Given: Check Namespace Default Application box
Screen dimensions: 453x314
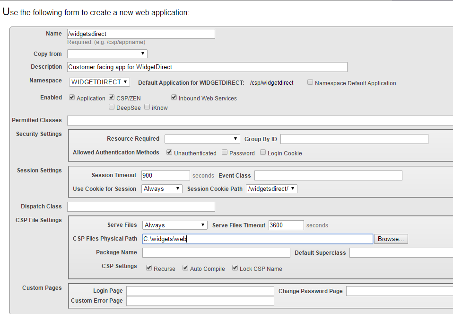Looking at the screenshot, I should coord(310,82).
